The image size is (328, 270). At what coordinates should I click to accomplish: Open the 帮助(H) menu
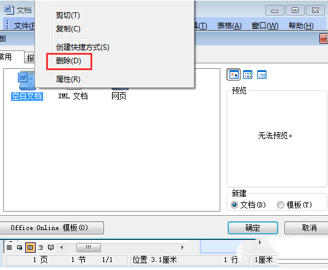(301, 26)
